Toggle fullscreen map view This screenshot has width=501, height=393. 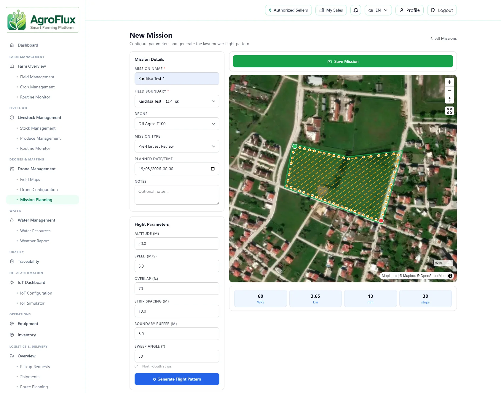[x=449, y=111]
